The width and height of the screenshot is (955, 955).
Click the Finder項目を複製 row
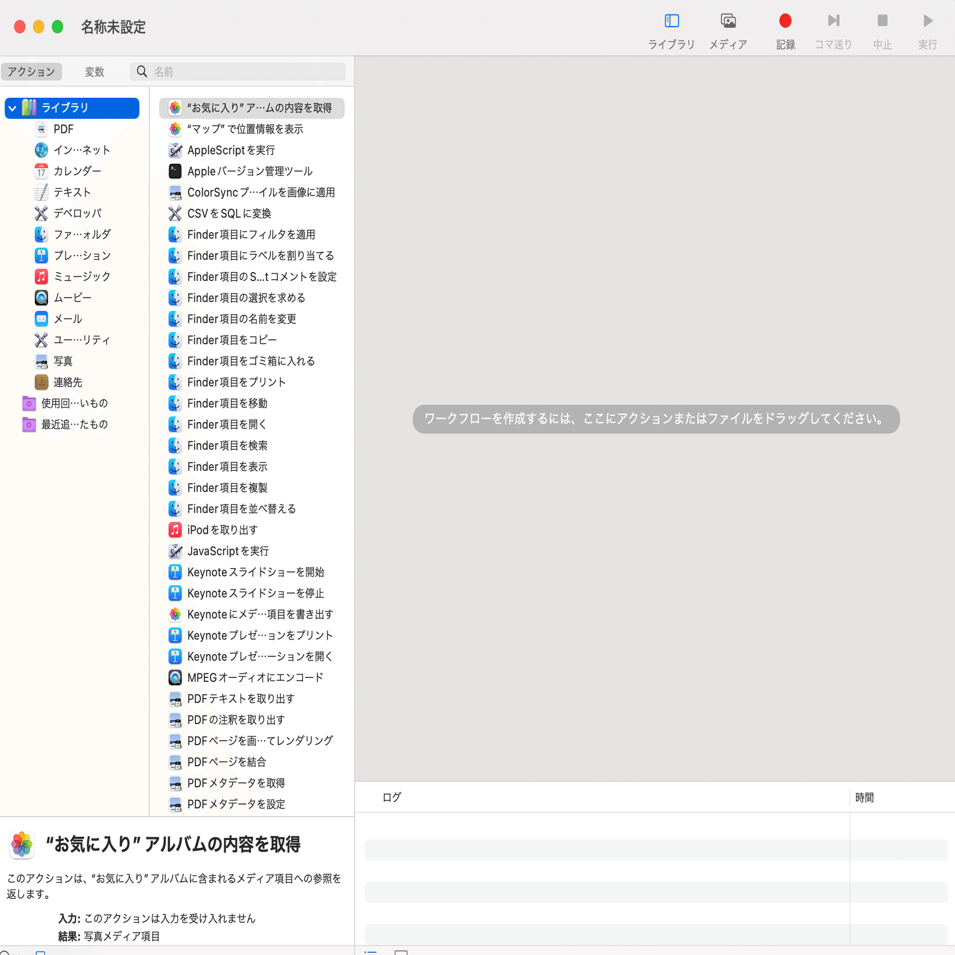[x=252, y=488]
